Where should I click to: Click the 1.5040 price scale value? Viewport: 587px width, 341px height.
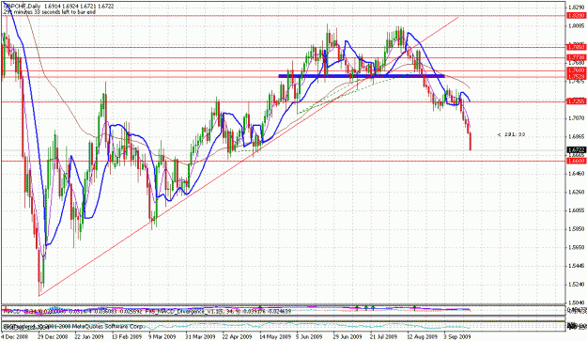pyautogui.click(x=576, y=302)
